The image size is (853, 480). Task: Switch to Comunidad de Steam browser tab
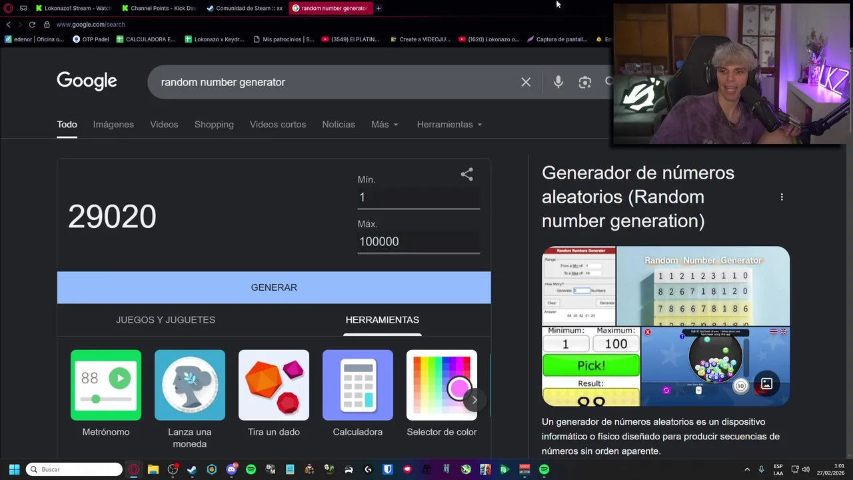click(245, 8)
